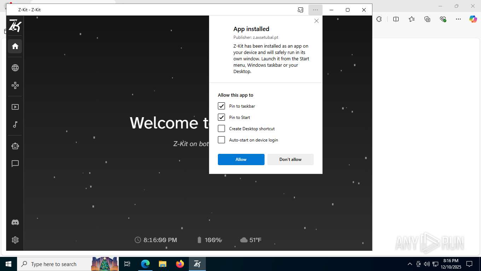
Task: Open volume control in system tray
Action: coord(427,264)
